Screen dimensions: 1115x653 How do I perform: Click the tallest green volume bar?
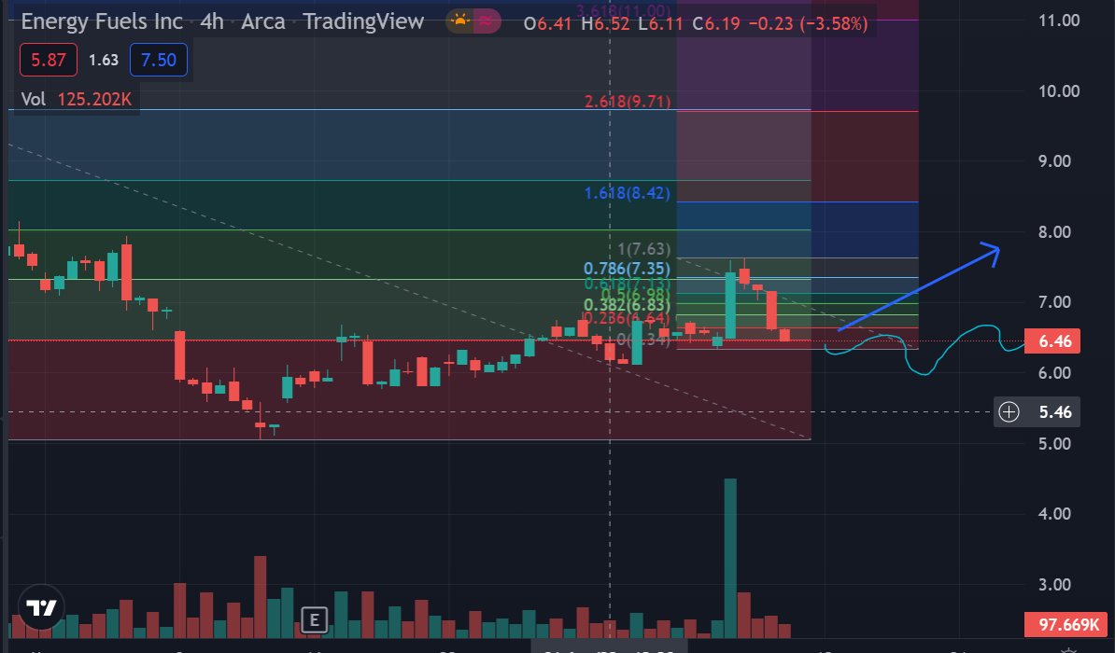[x=730, y=558]
